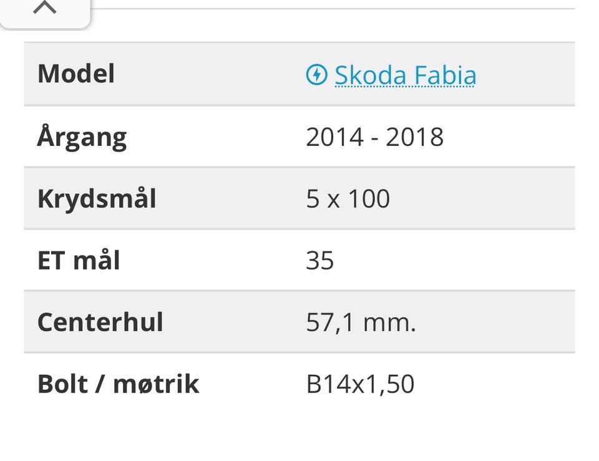Click the 5 x 100 bolt pattern value

pyautogui.click(x=348, y=198)
